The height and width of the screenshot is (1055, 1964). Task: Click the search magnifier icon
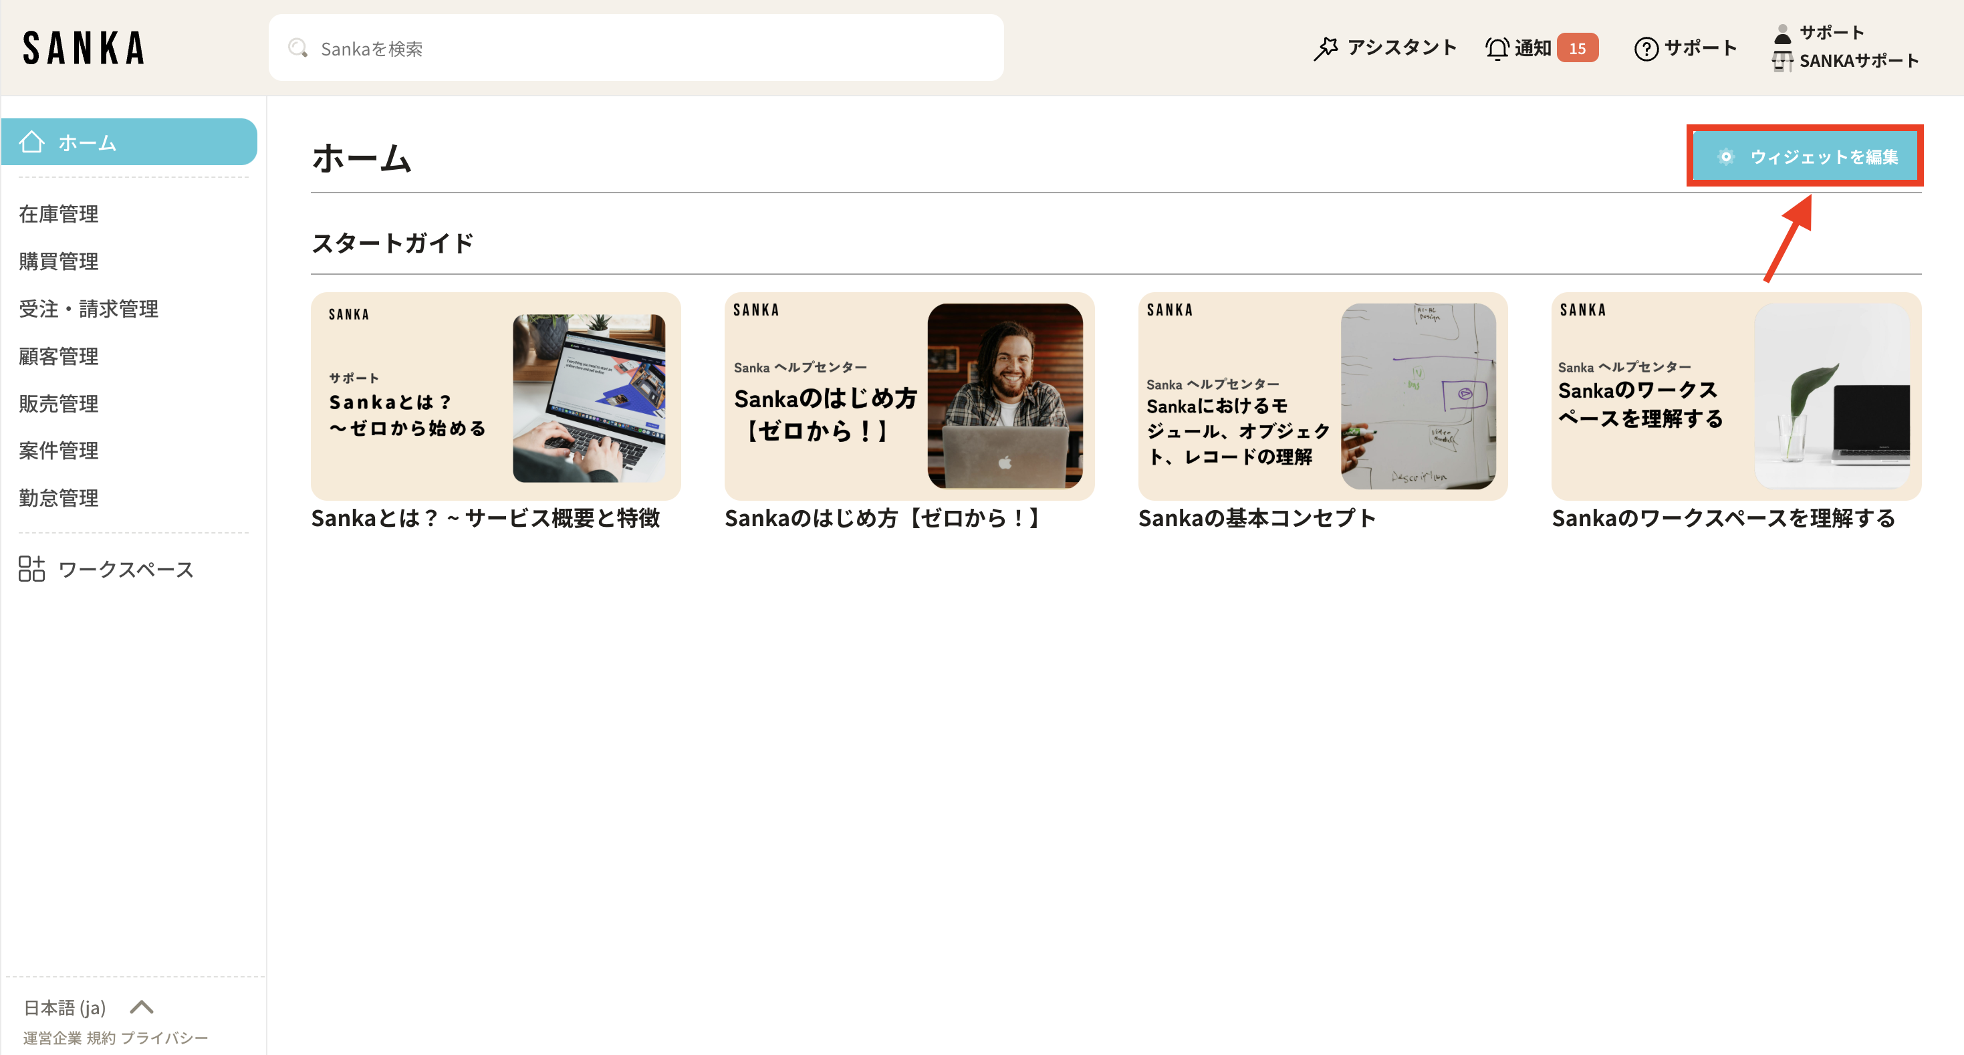[297, 49]
